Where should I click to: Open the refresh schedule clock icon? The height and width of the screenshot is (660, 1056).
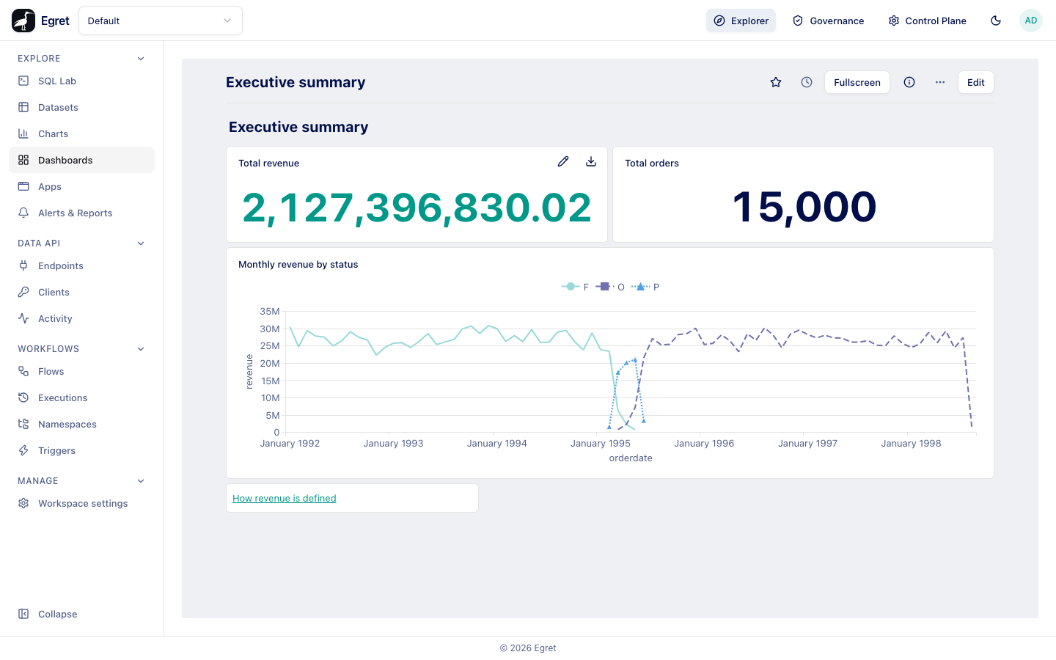pyautogui.click(x=807, y=82)
